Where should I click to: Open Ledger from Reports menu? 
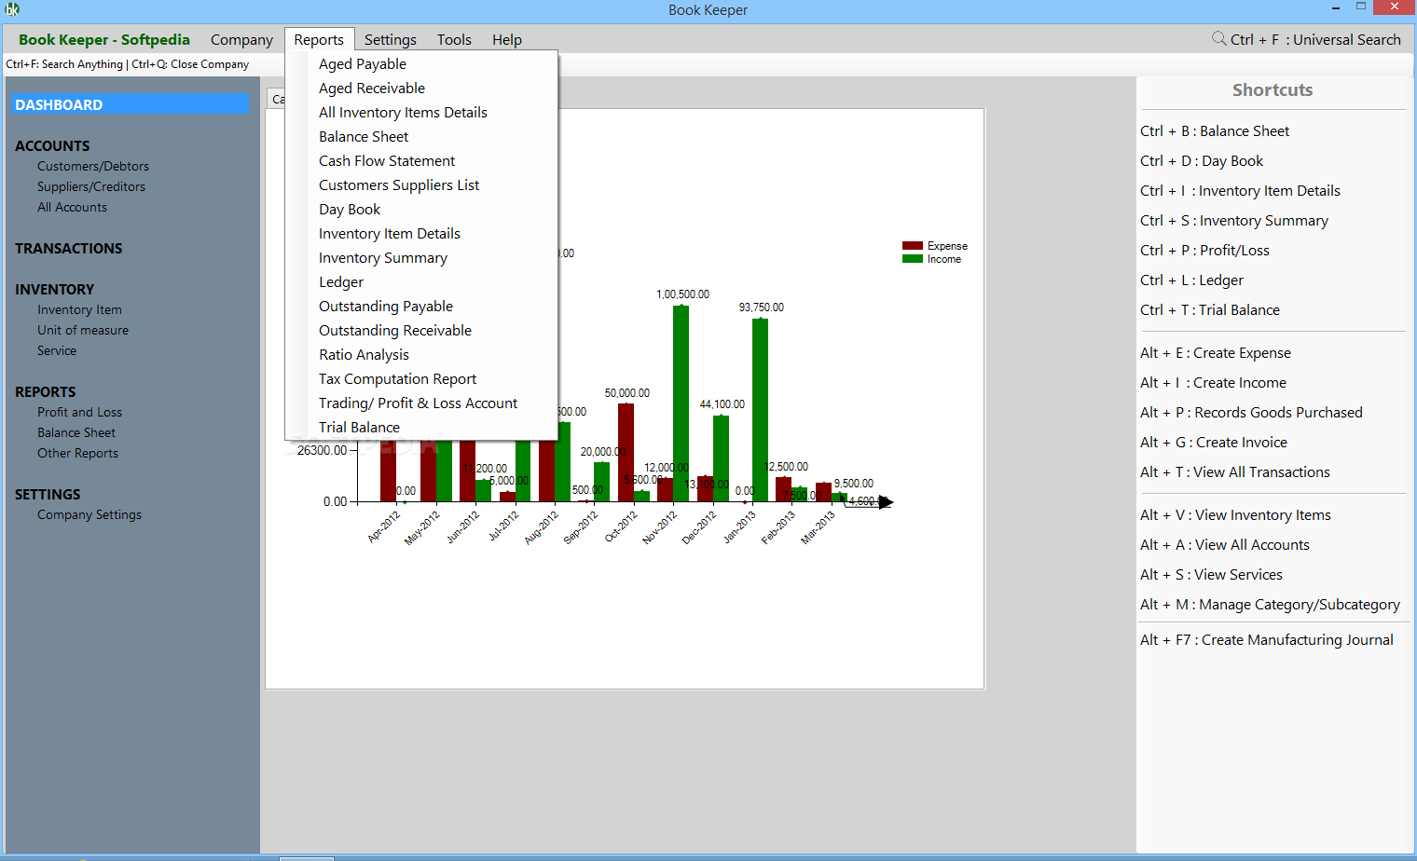341,281
